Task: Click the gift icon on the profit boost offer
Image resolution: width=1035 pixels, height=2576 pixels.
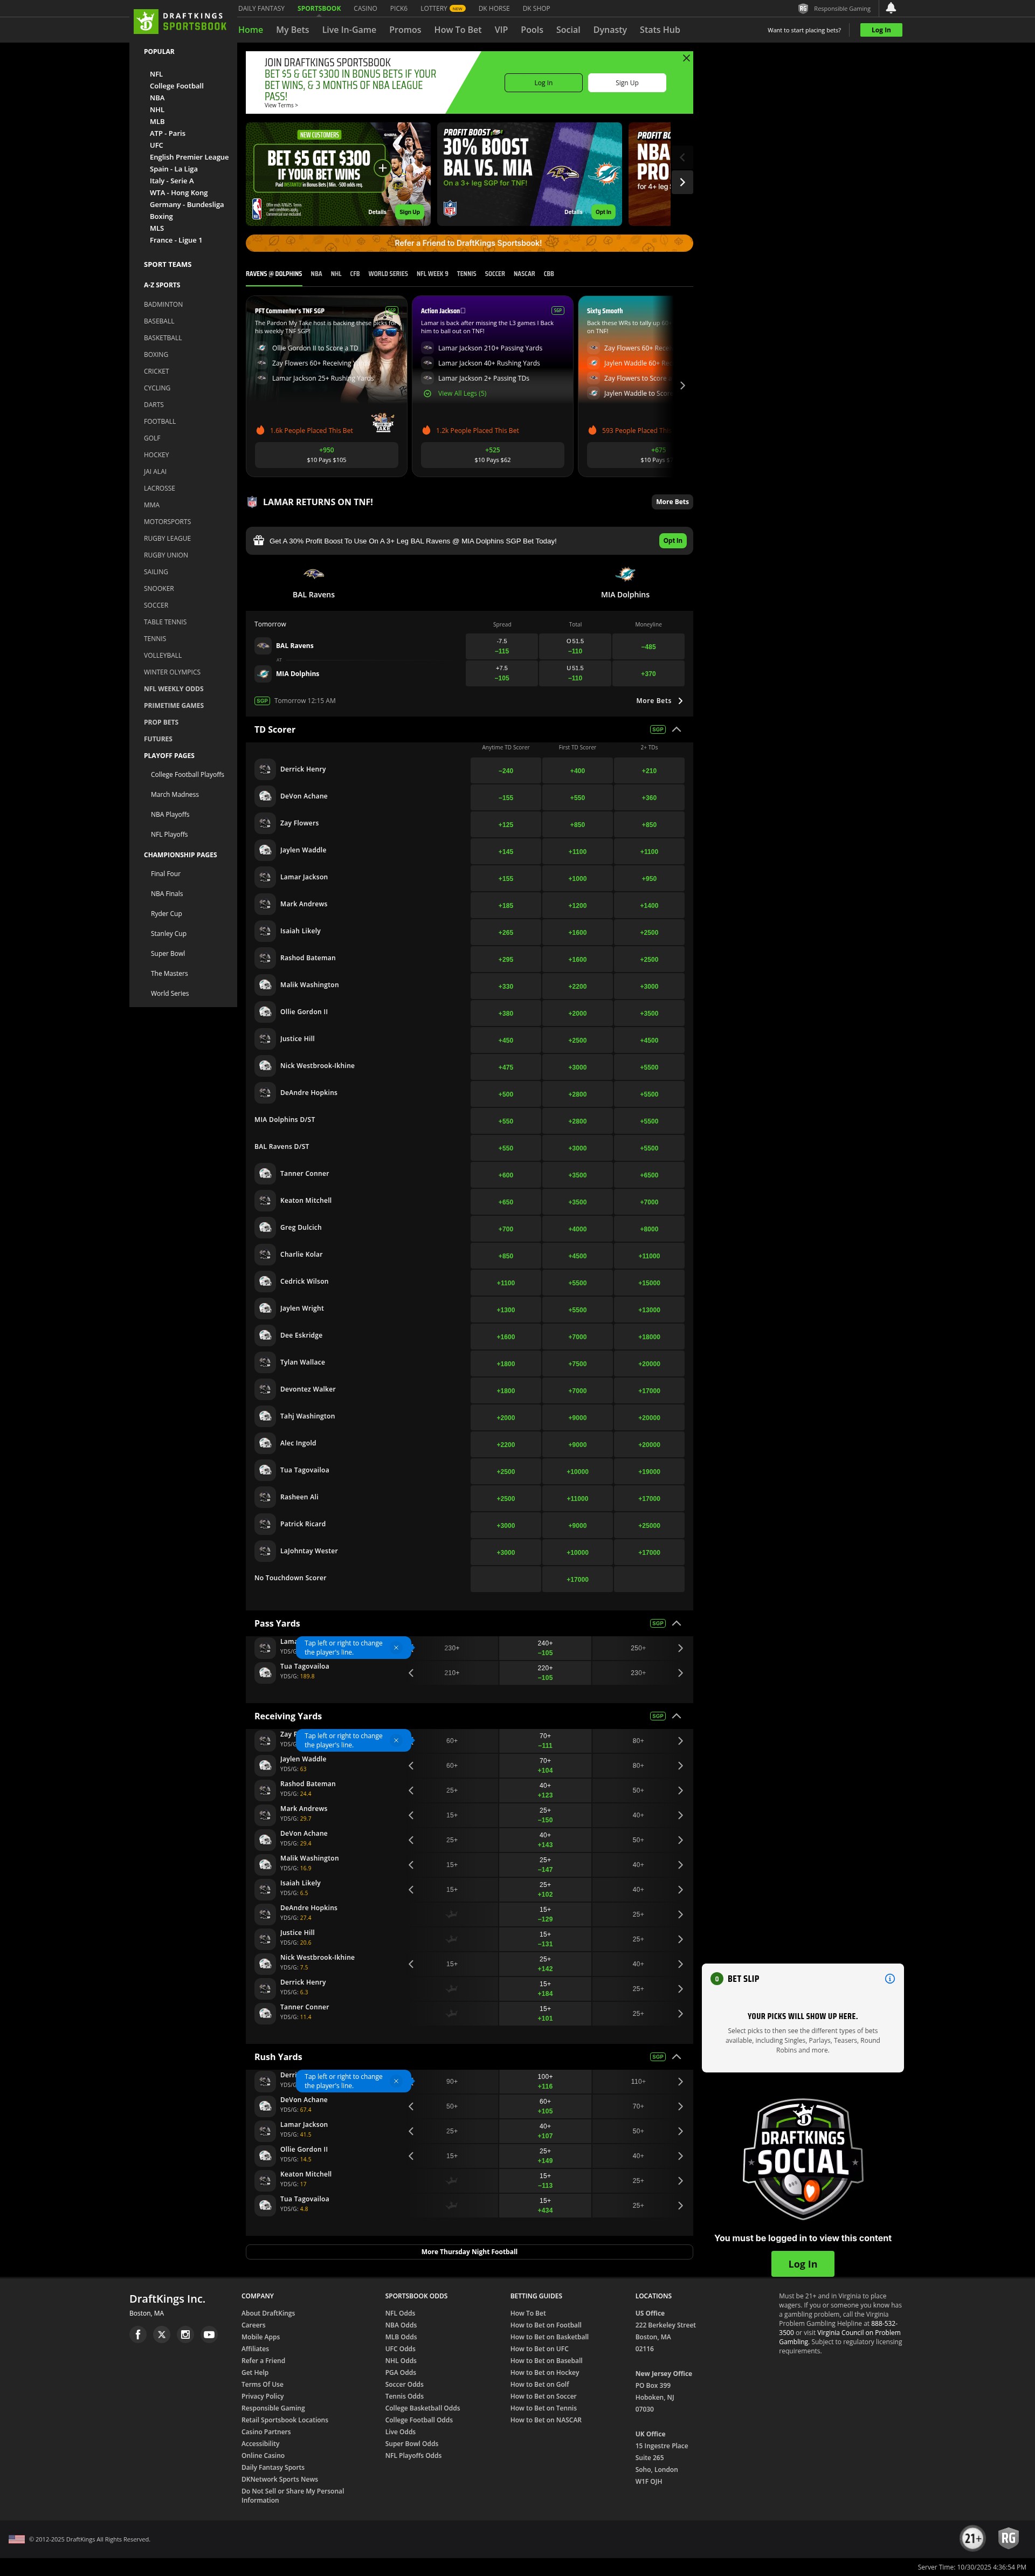Action: (259, 540)
